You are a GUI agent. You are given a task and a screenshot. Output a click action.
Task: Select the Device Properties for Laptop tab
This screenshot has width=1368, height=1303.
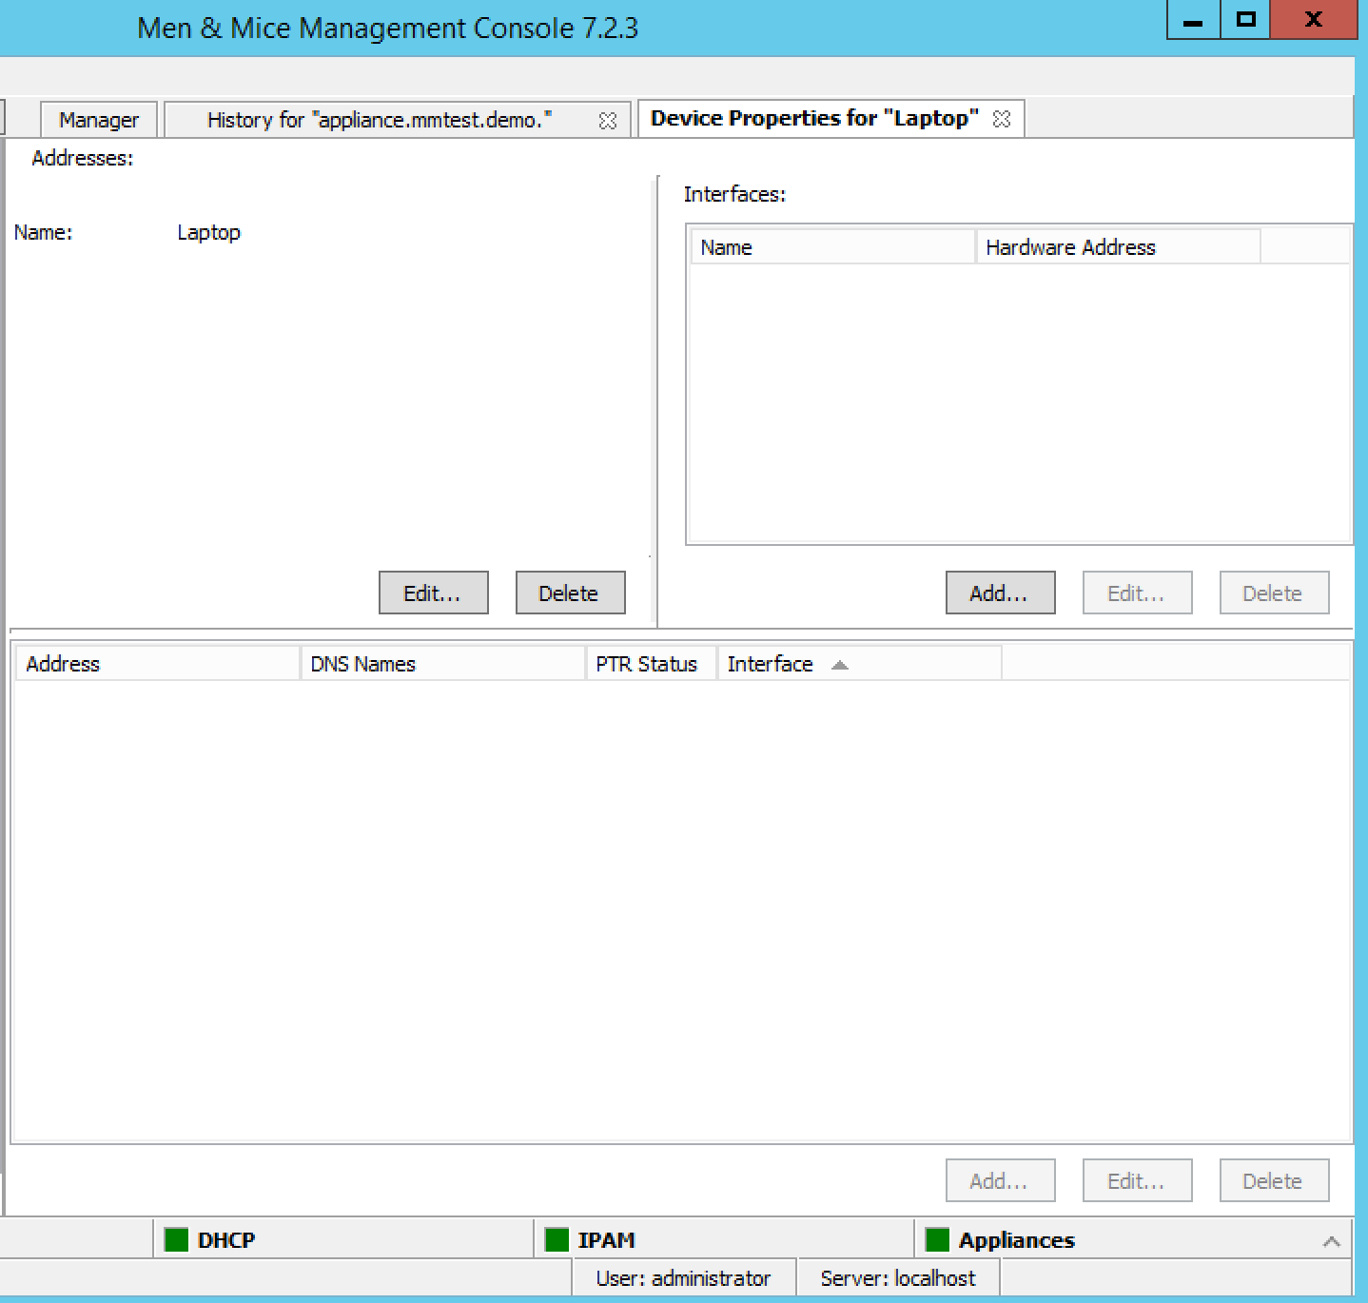click(813, 119)
